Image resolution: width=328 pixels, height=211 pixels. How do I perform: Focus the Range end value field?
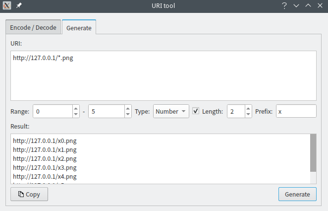click(x=107, y=111)
